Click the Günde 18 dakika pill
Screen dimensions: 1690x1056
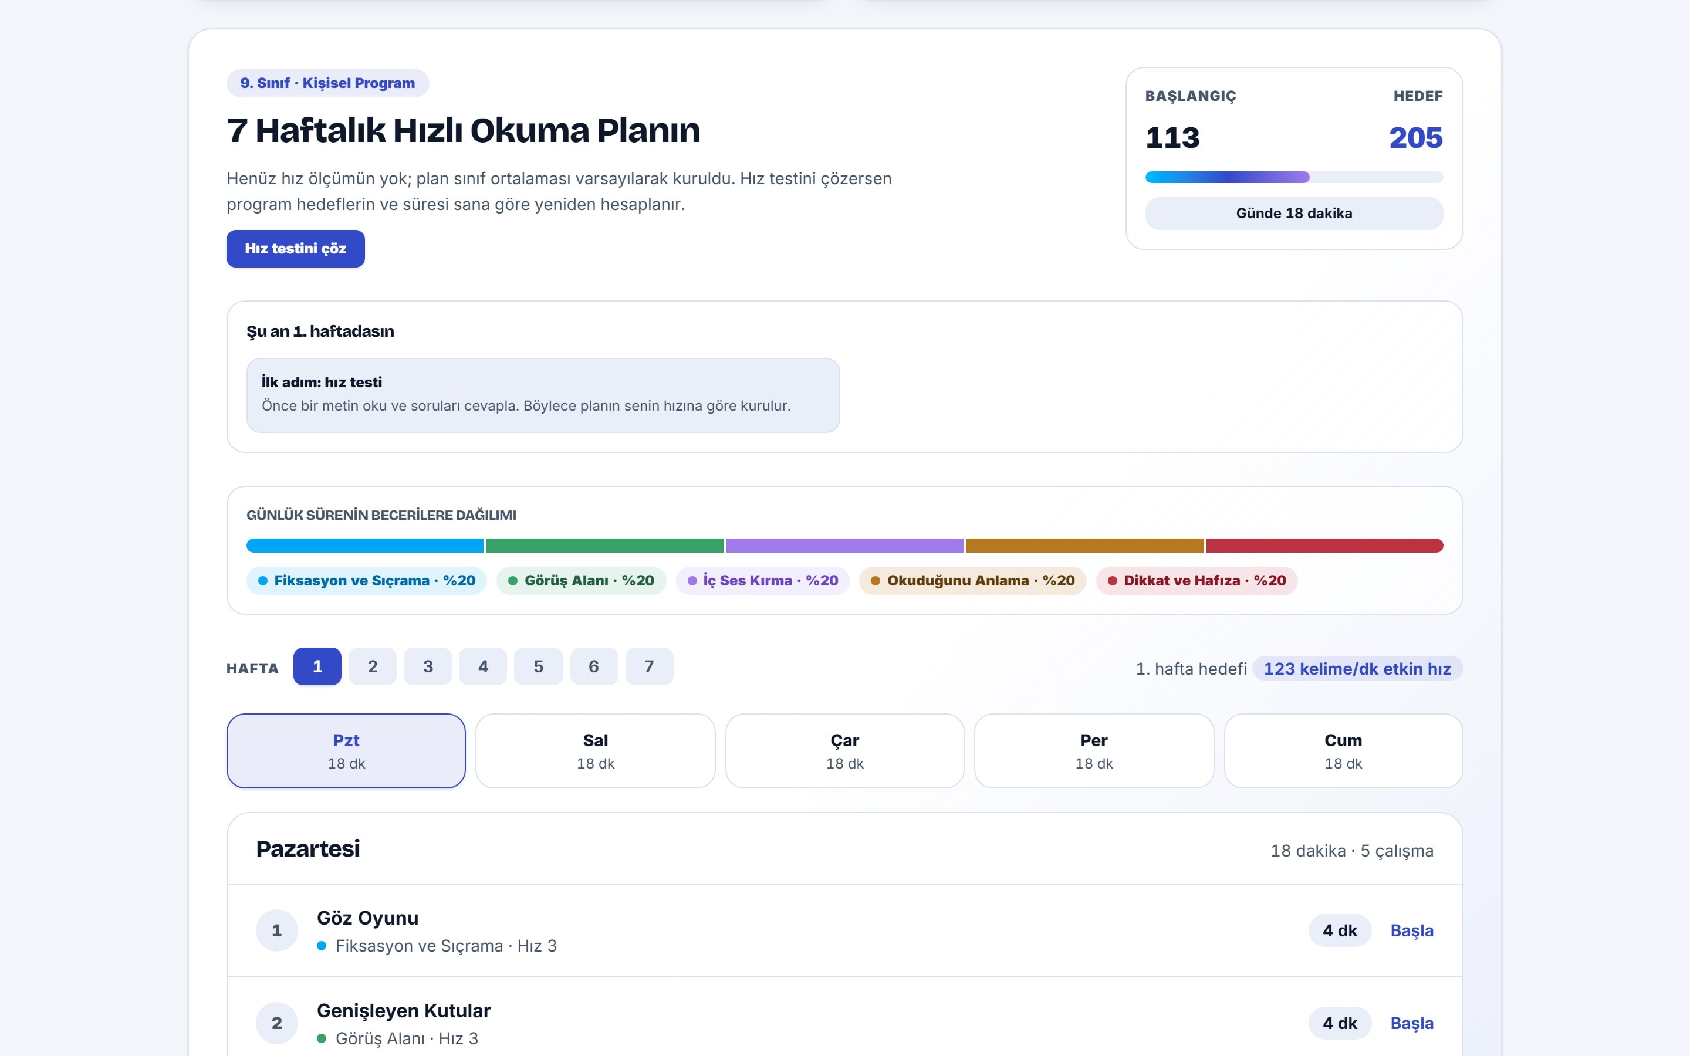point(1294,214)
